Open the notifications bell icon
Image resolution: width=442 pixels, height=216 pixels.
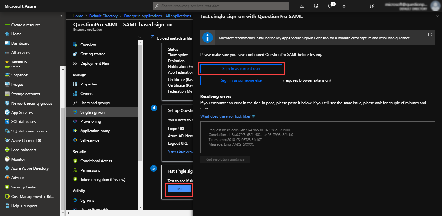[x=330, y=6]
